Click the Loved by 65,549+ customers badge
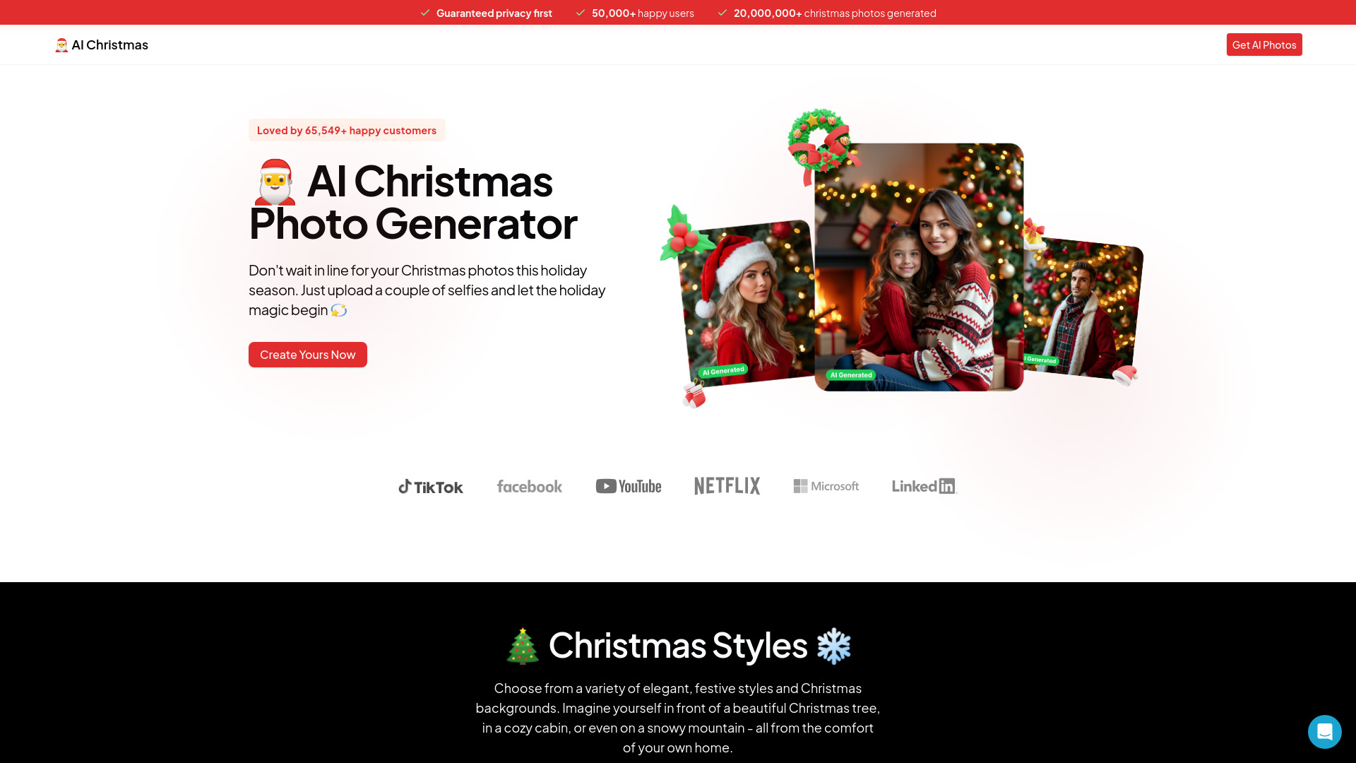 tap(347, 129)
